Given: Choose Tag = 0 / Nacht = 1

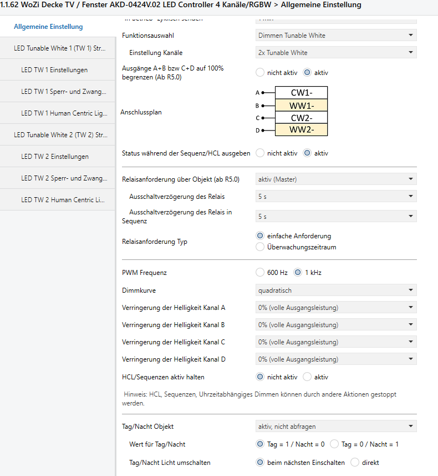Looking at the screenshot, I should [x=334, y=444].
